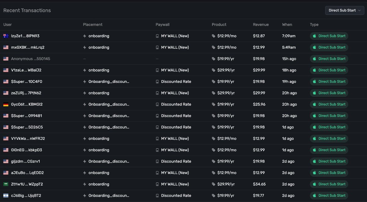
Task: Click the $19.77 revenue value
Action: [259, 196]
